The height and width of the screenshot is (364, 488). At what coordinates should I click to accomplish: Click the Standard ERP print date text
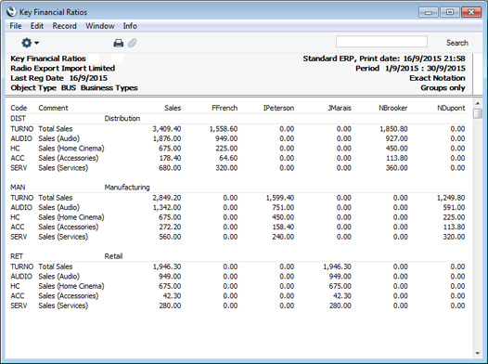click(x=384, y=58)
